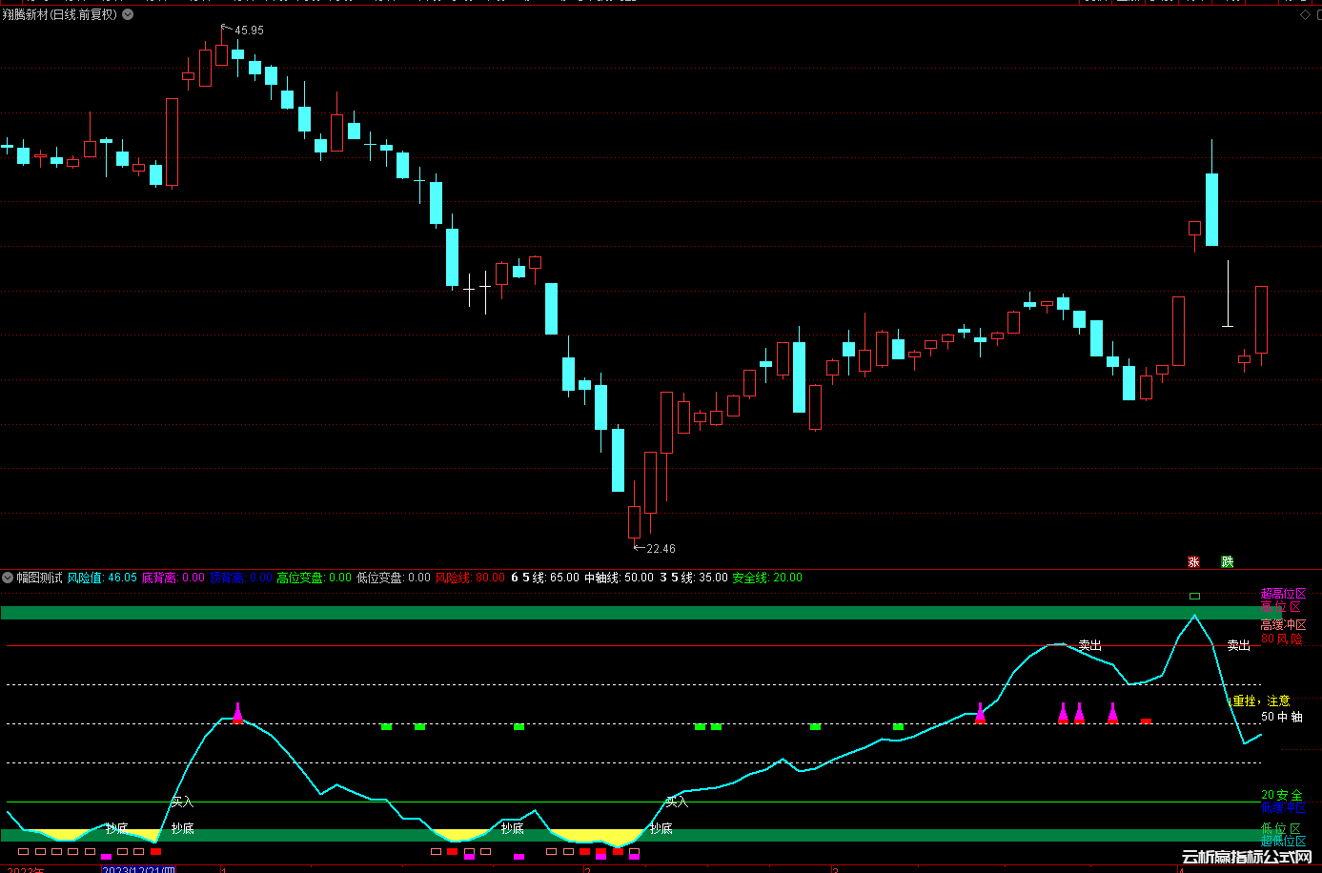Click the 35线: 35.00 readout
Viewport: 1322px width, 873px height.
694,578
